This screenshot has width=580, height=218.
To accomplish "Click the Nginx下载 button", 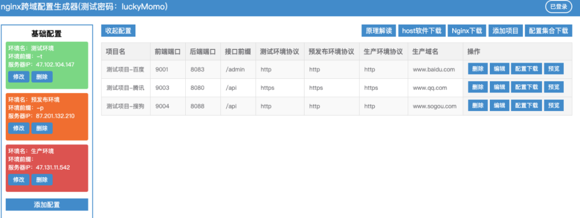I will point(467,31).
